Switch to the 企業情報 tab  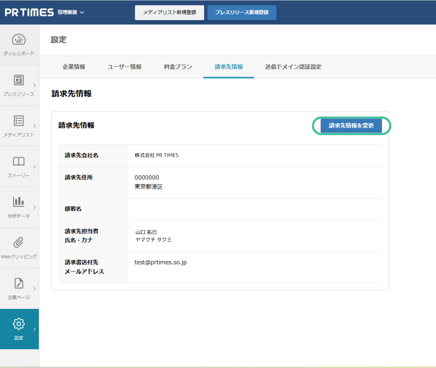tap(74, 67)
